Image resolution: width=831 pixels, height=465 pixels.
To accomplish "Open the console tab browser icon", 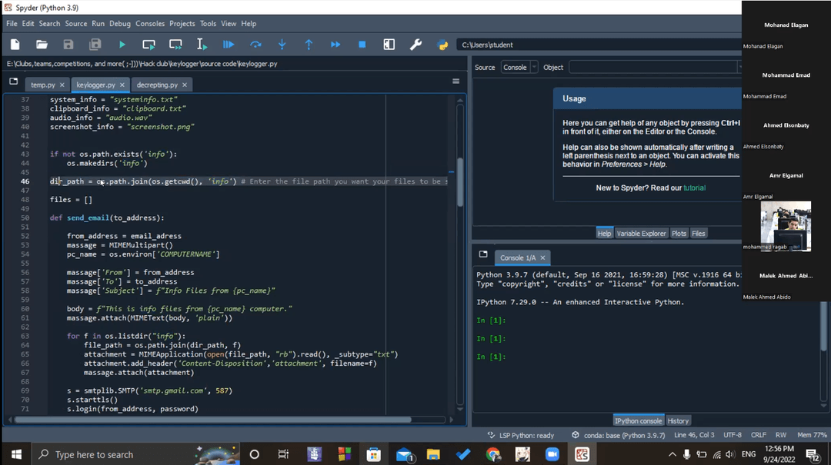I will pos(482,254).
